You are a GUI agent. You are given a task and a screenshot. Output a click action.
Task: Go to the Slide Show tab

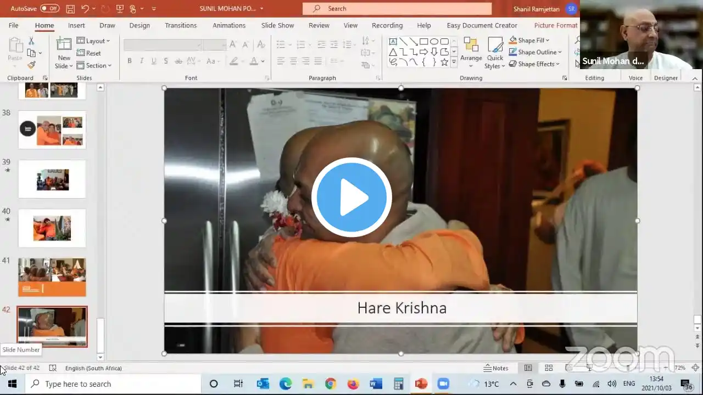point(277,25)
